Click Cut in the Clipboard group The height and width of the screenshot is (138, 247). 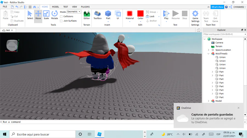pos(14,16)
